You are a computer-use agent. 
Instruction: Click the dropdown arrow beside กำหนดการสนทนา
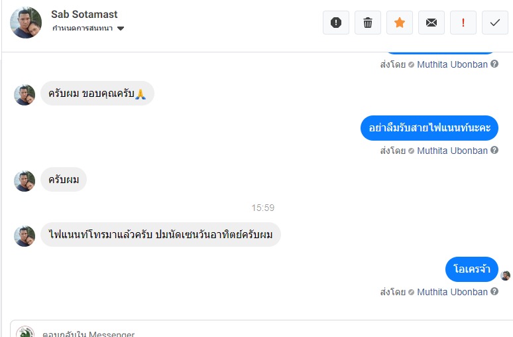click(x=121, y=29)
